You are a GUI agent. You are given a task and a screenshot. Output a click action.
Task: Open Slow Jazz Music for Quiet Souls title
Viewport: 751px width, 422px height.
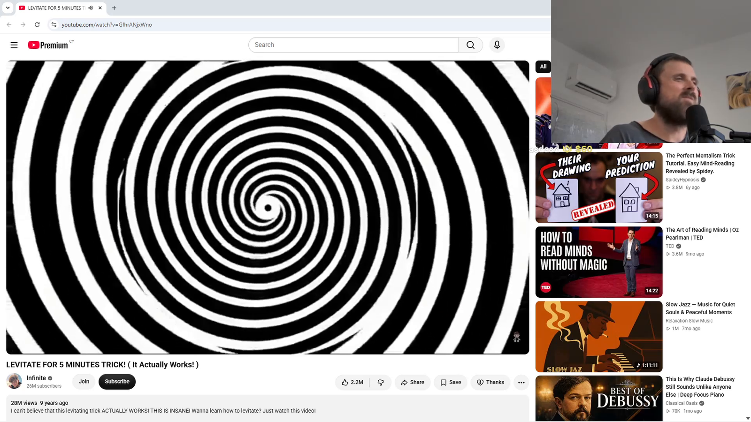[x=700, y=309]
